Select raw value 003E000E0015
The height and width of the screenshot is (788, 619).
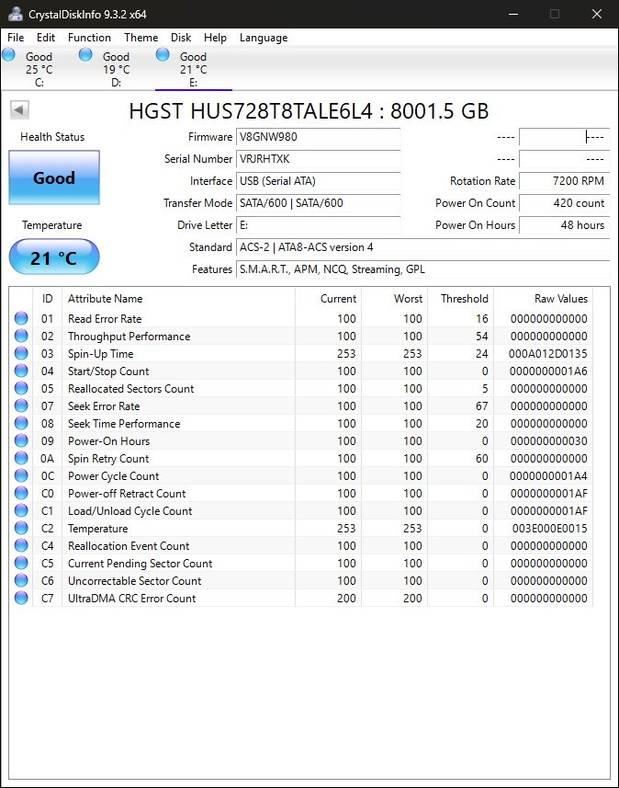550,528
